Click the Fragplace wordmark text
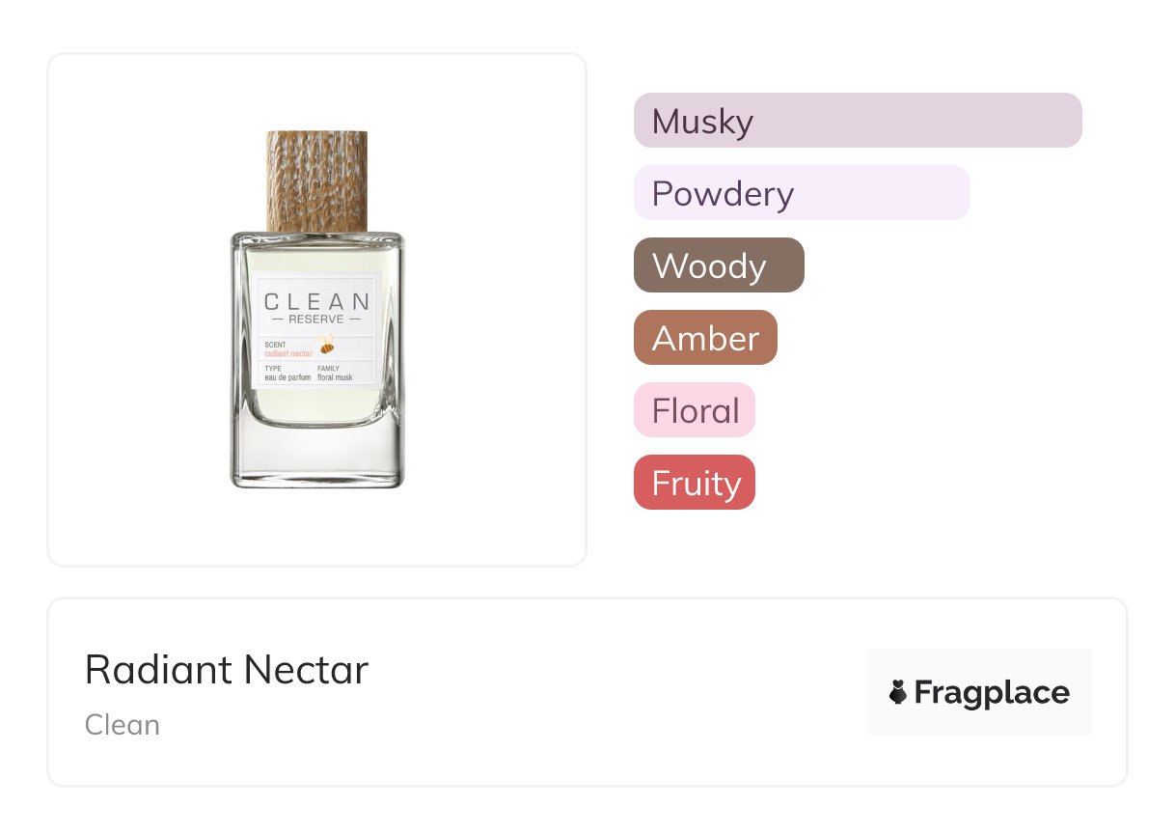This screenshot has height=834, width=1175. coord(991,692)
